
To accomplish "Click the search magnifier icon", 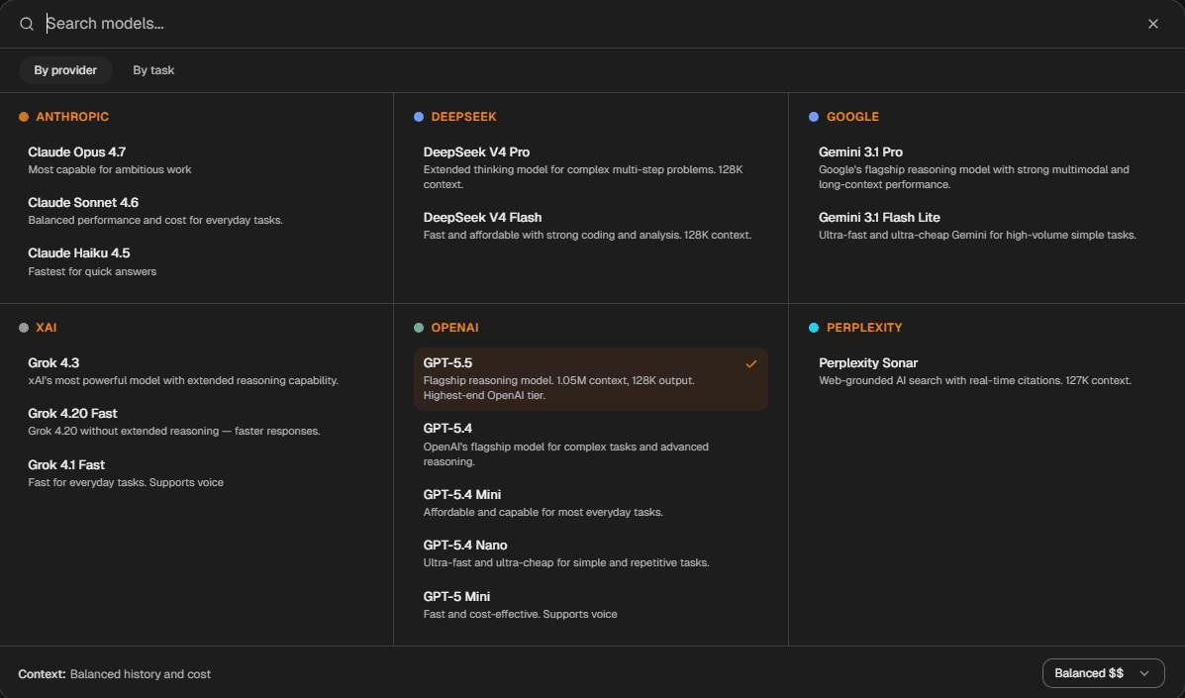I will [27, 24].
